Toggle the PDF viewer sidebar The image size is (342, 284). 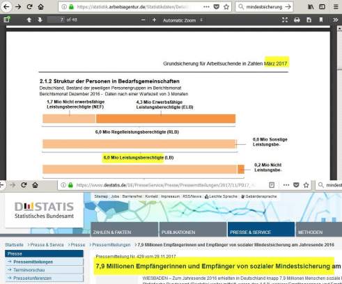[7, 19]
